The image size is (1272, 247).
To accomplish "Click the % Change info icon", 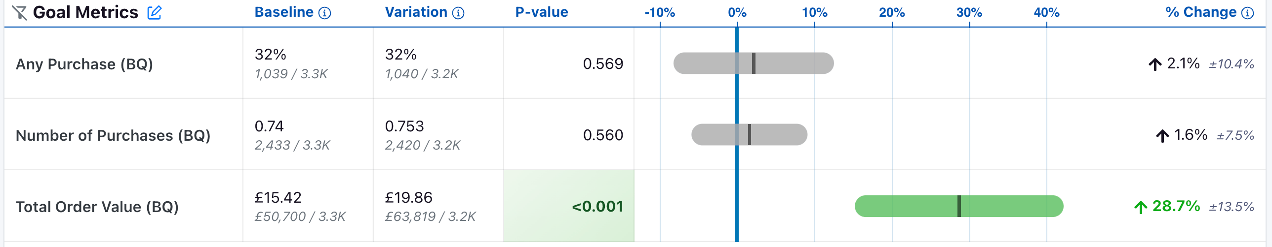I will click(1247, 13).
